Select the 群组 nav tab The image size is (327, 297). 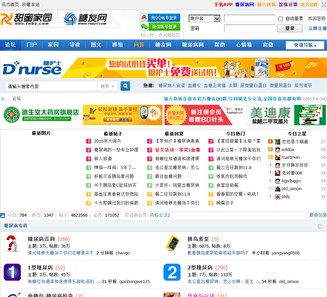[x=118, y=45]
